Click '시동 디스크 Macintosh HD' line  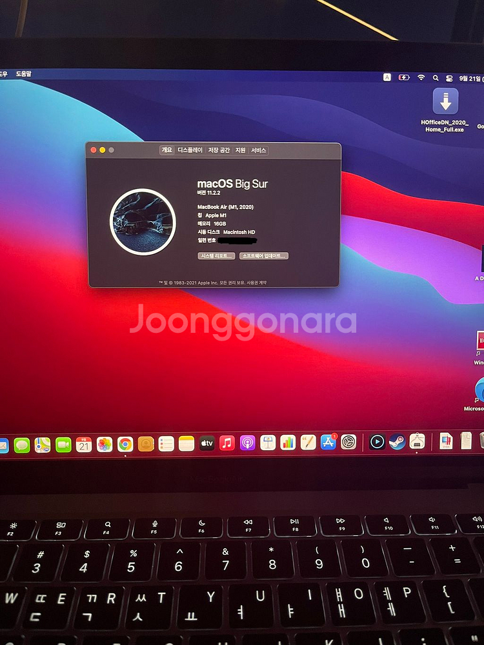(226, 232)
